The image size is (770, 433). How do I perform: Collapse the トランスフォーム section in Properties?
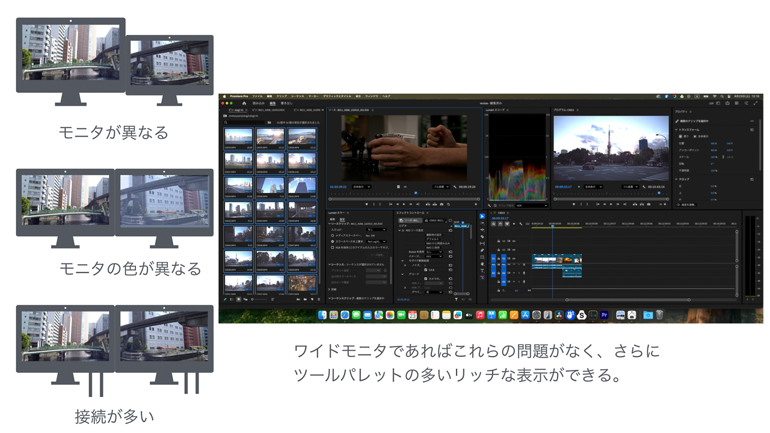click(x=676, y=130)
